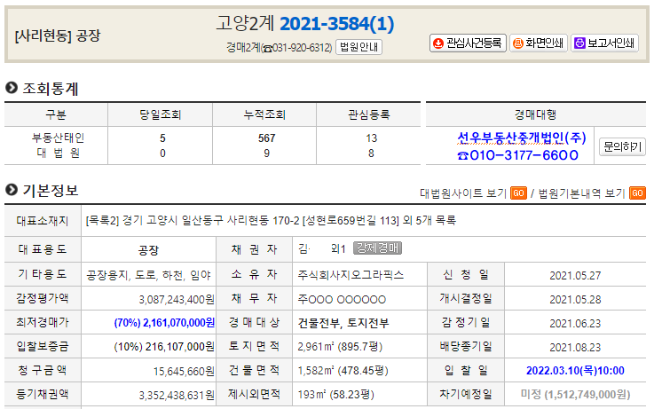The image size is (654, 409).
Task: Click the 대법원 row label in statistics
Action: tap(58, 153)
